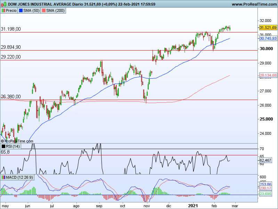
Task: Click the blue SMA (50) color swatch
Action: (21, 11)
